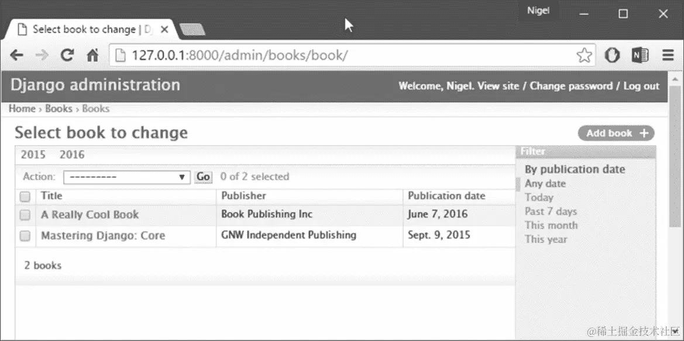Select the 'Today' filter
The height and width of the screenshot is (341, 684).
(x=539, y=198)
